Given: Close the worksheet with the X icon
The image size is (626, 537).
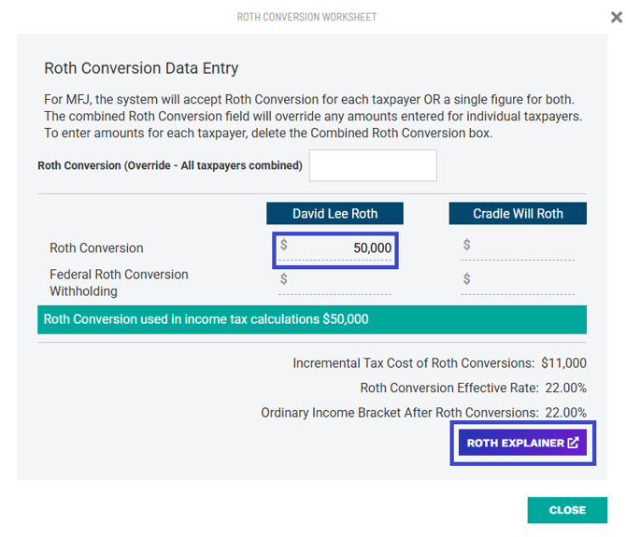Looking at the screenshot, I should point(616,17).
